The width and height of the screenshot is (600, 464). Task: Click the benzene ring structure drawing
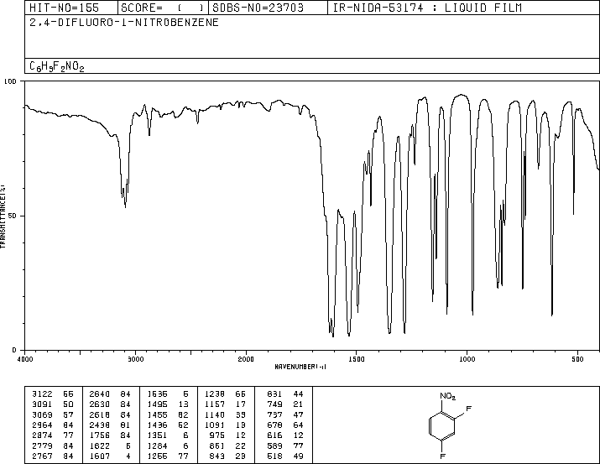click(x=442, y=426)
